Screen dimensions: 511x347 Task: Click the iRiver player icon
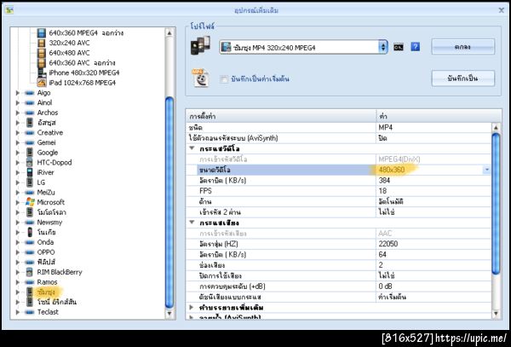click(30, 172)
